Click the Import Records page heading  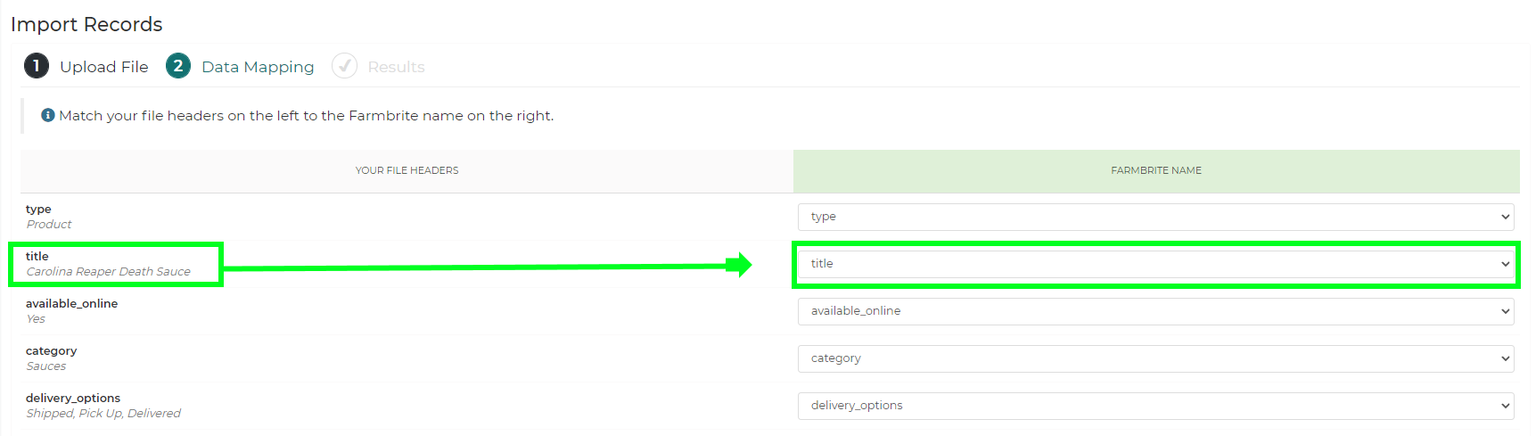click(x=86, y=24)
